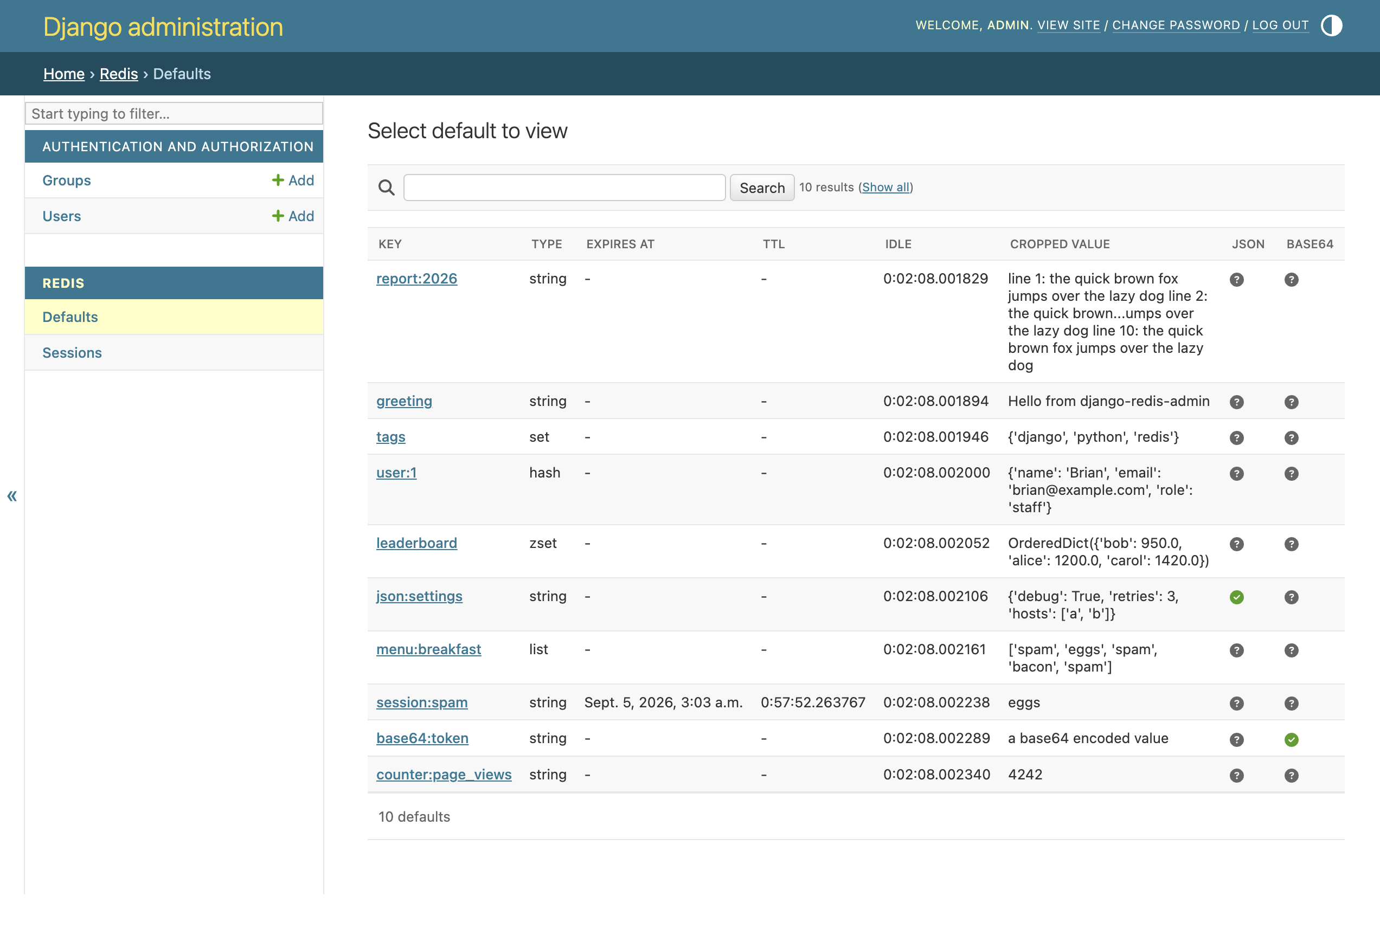Add a new group via the Add link
The width and height of the screenshot is (1380, 929).
(x=293, y=180)
